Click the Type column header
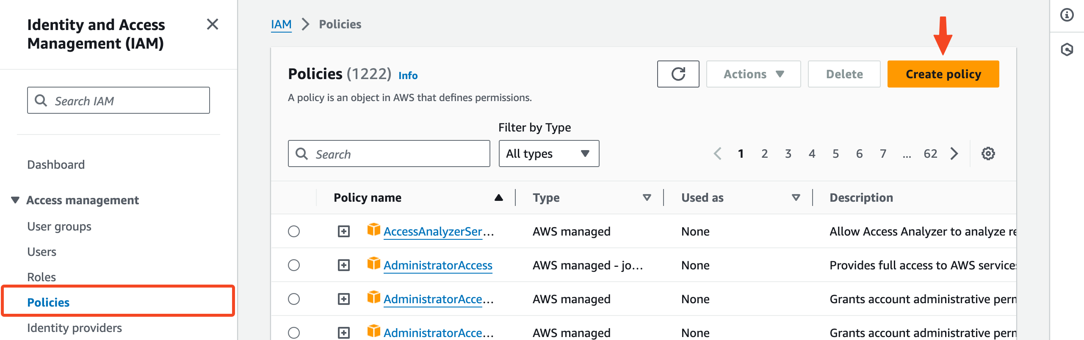The height and width of the screenshot is (340, 1084). pyautogui.click(x=546, y=197)
